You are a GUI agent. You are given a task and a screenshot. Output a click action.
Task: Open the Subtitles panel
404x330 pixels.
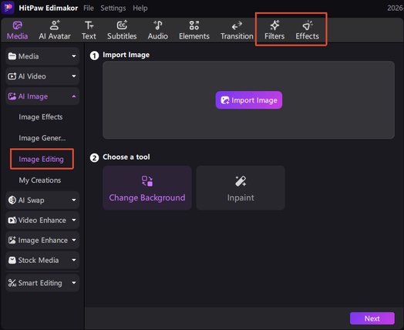coord(122,30)
